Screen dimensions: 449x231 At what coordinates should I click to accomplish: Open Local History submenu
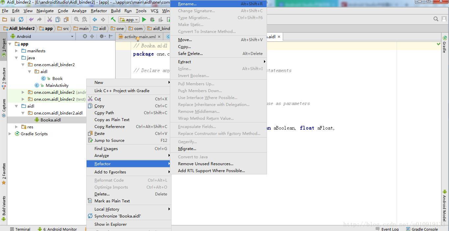click(x=129, y=209)
